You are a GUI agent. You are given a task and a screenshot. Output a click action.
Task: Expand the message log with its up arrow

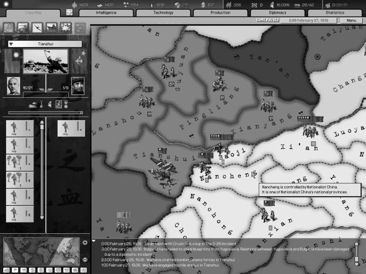coord(356,243)
